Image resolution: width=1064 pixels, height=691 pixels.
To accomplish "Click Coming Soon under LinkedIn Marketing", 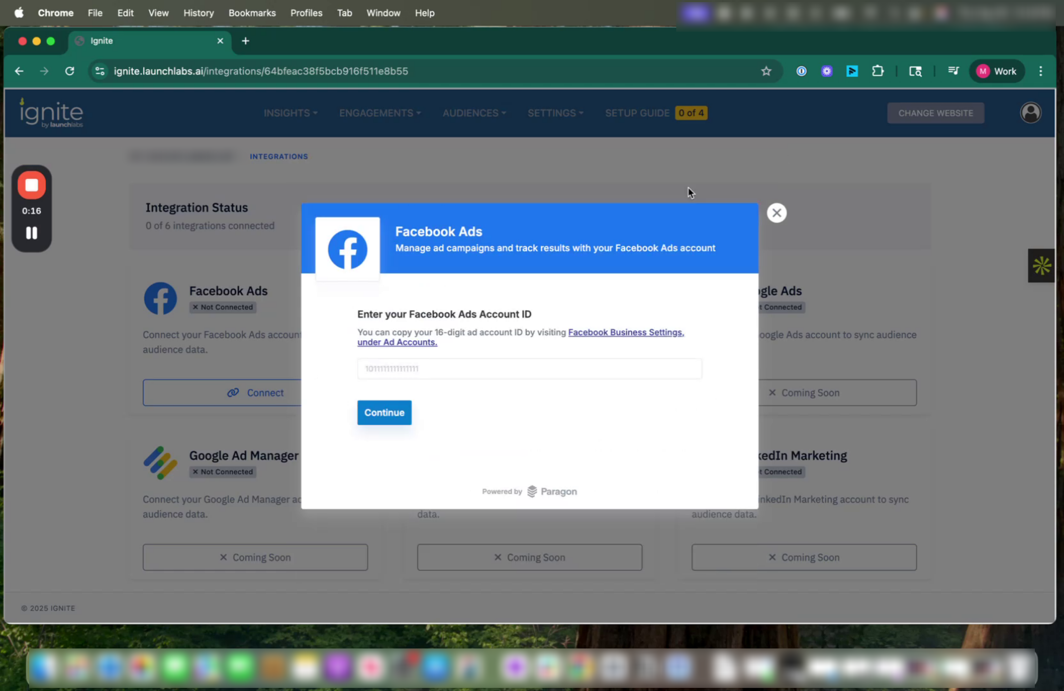I will pos(804,557).
